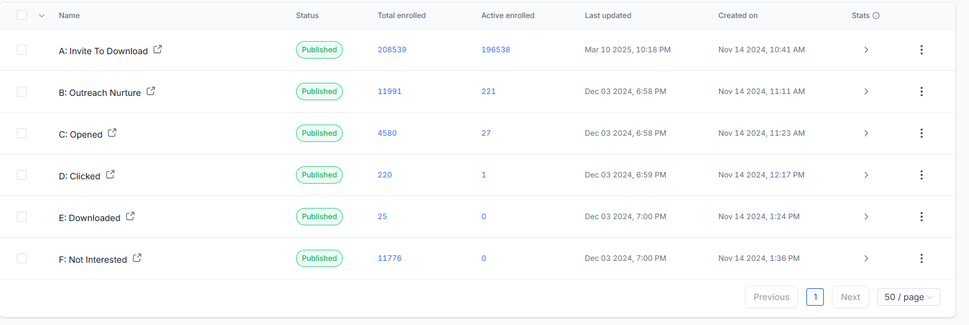
Task: Click the Status column header
Action: tap(307, 16)
